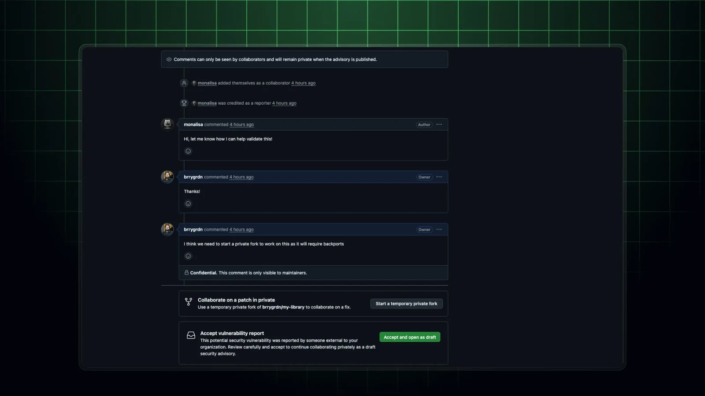Click monalisa's avatar beside her comment

[x=167, y=125]
